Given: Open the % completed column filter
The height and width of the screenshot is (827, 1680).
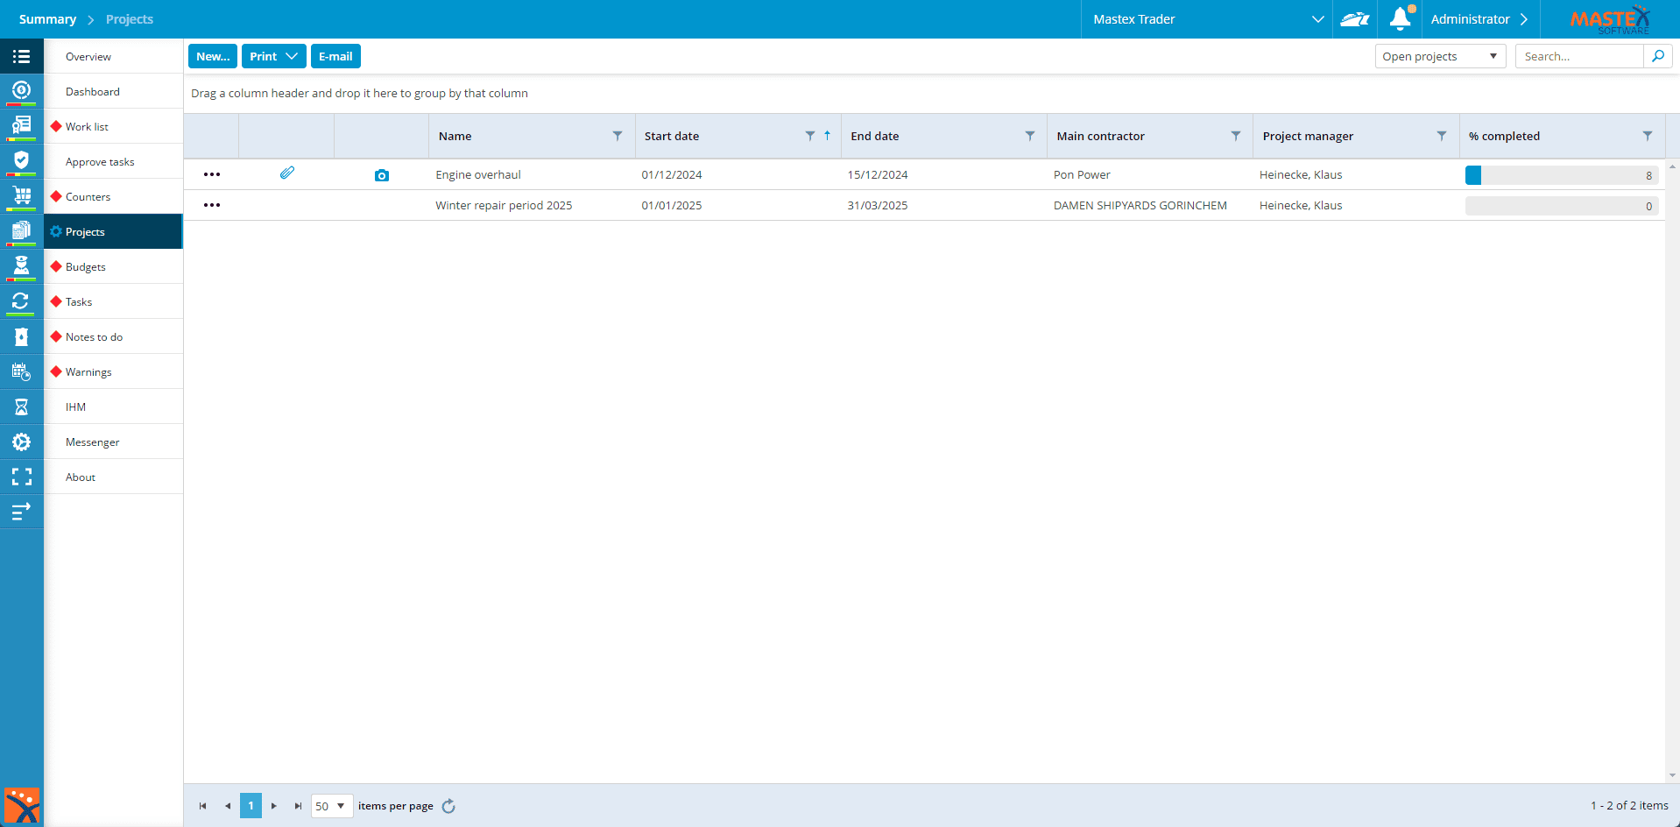Looking at the screenshot, I should tap(1648, 136).
